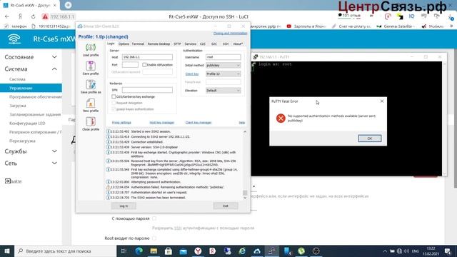This screenshot has height=257, width=457.
Task: Toggle Root password login checkbox
Action: click(x=154, y=238)
